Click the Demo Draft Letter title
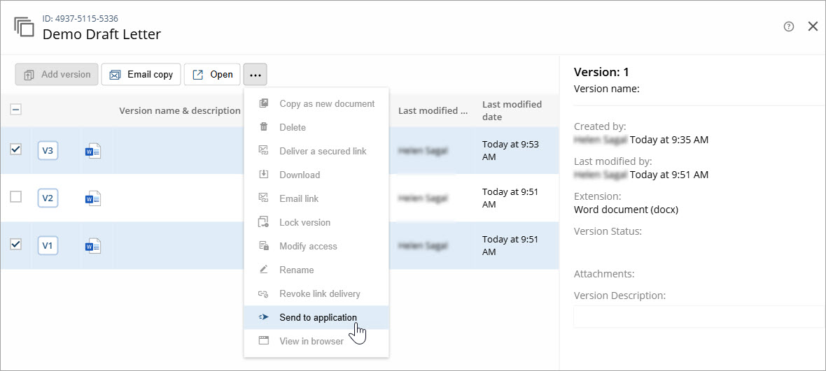The height and width of the screenshot is (371, 826). tap(101, 34)
